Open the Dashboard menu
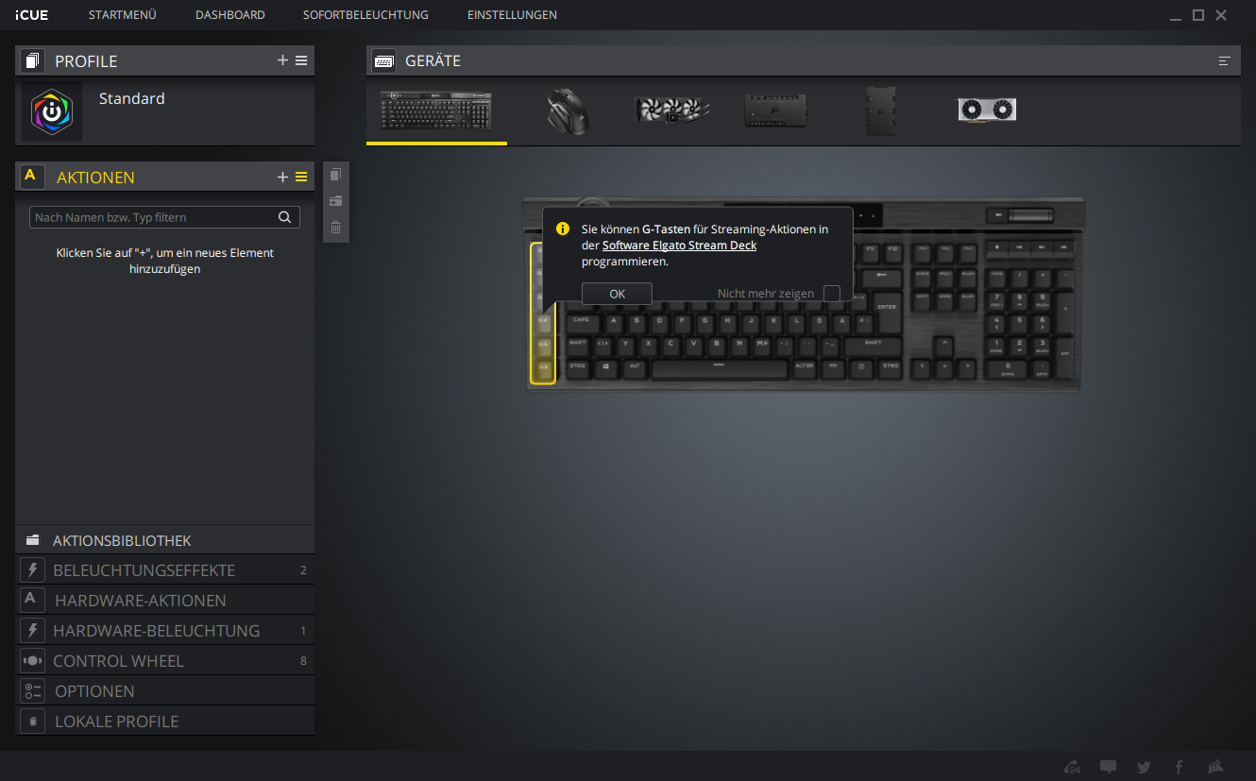 (229, 15)
